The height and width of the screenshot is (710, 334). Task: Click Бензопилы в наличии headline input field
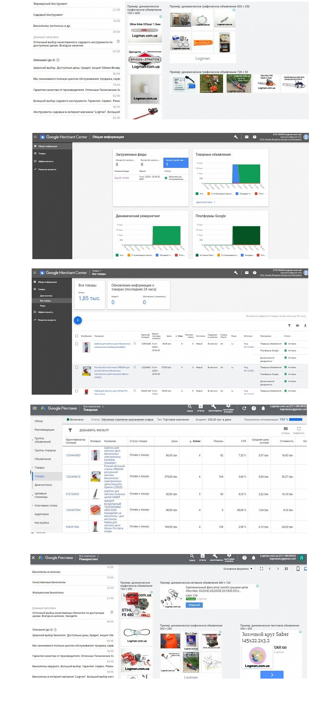click(x=73, y=572)
